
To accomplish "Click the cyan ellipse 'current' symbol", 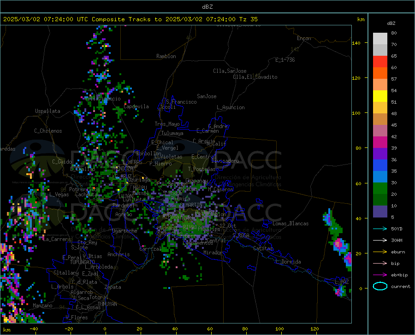I will coord(380,286).
